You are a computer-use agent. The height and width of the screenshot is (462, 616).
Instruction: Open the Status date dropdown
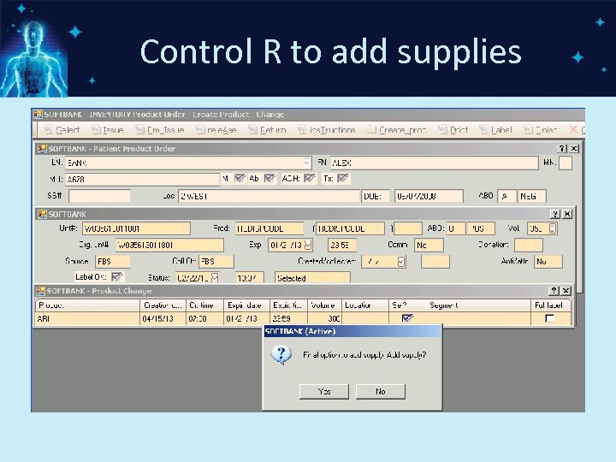point(215,278)
